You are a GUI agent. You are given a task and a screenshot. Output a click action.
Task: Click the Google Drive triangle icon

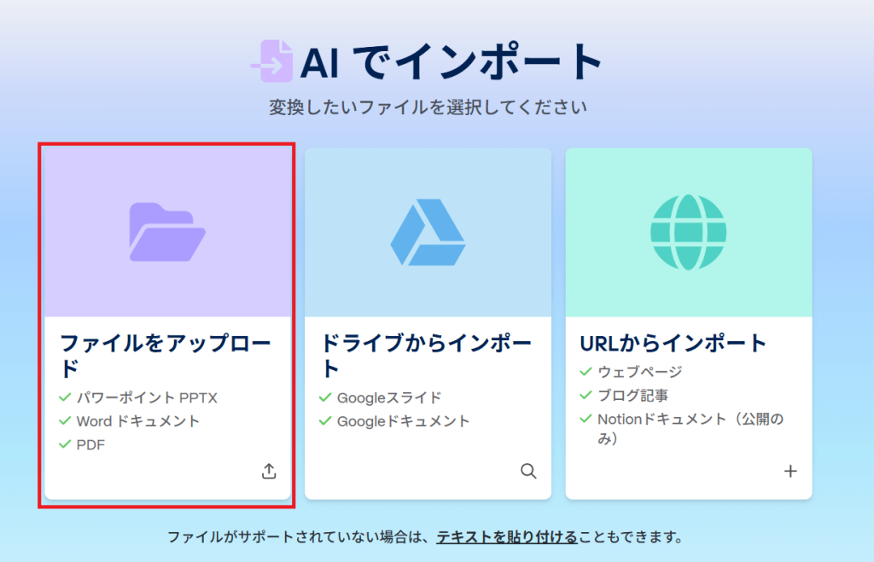pos(428,232)
